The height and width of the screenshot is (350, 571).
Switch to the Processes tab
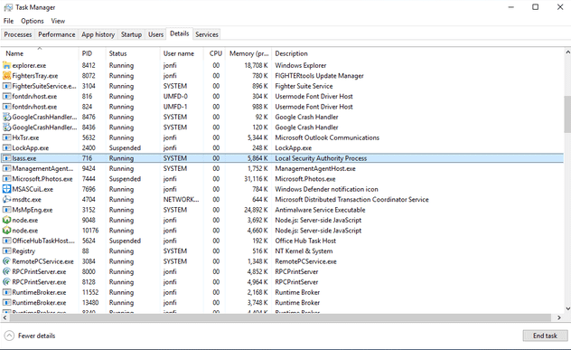(18, 34)
